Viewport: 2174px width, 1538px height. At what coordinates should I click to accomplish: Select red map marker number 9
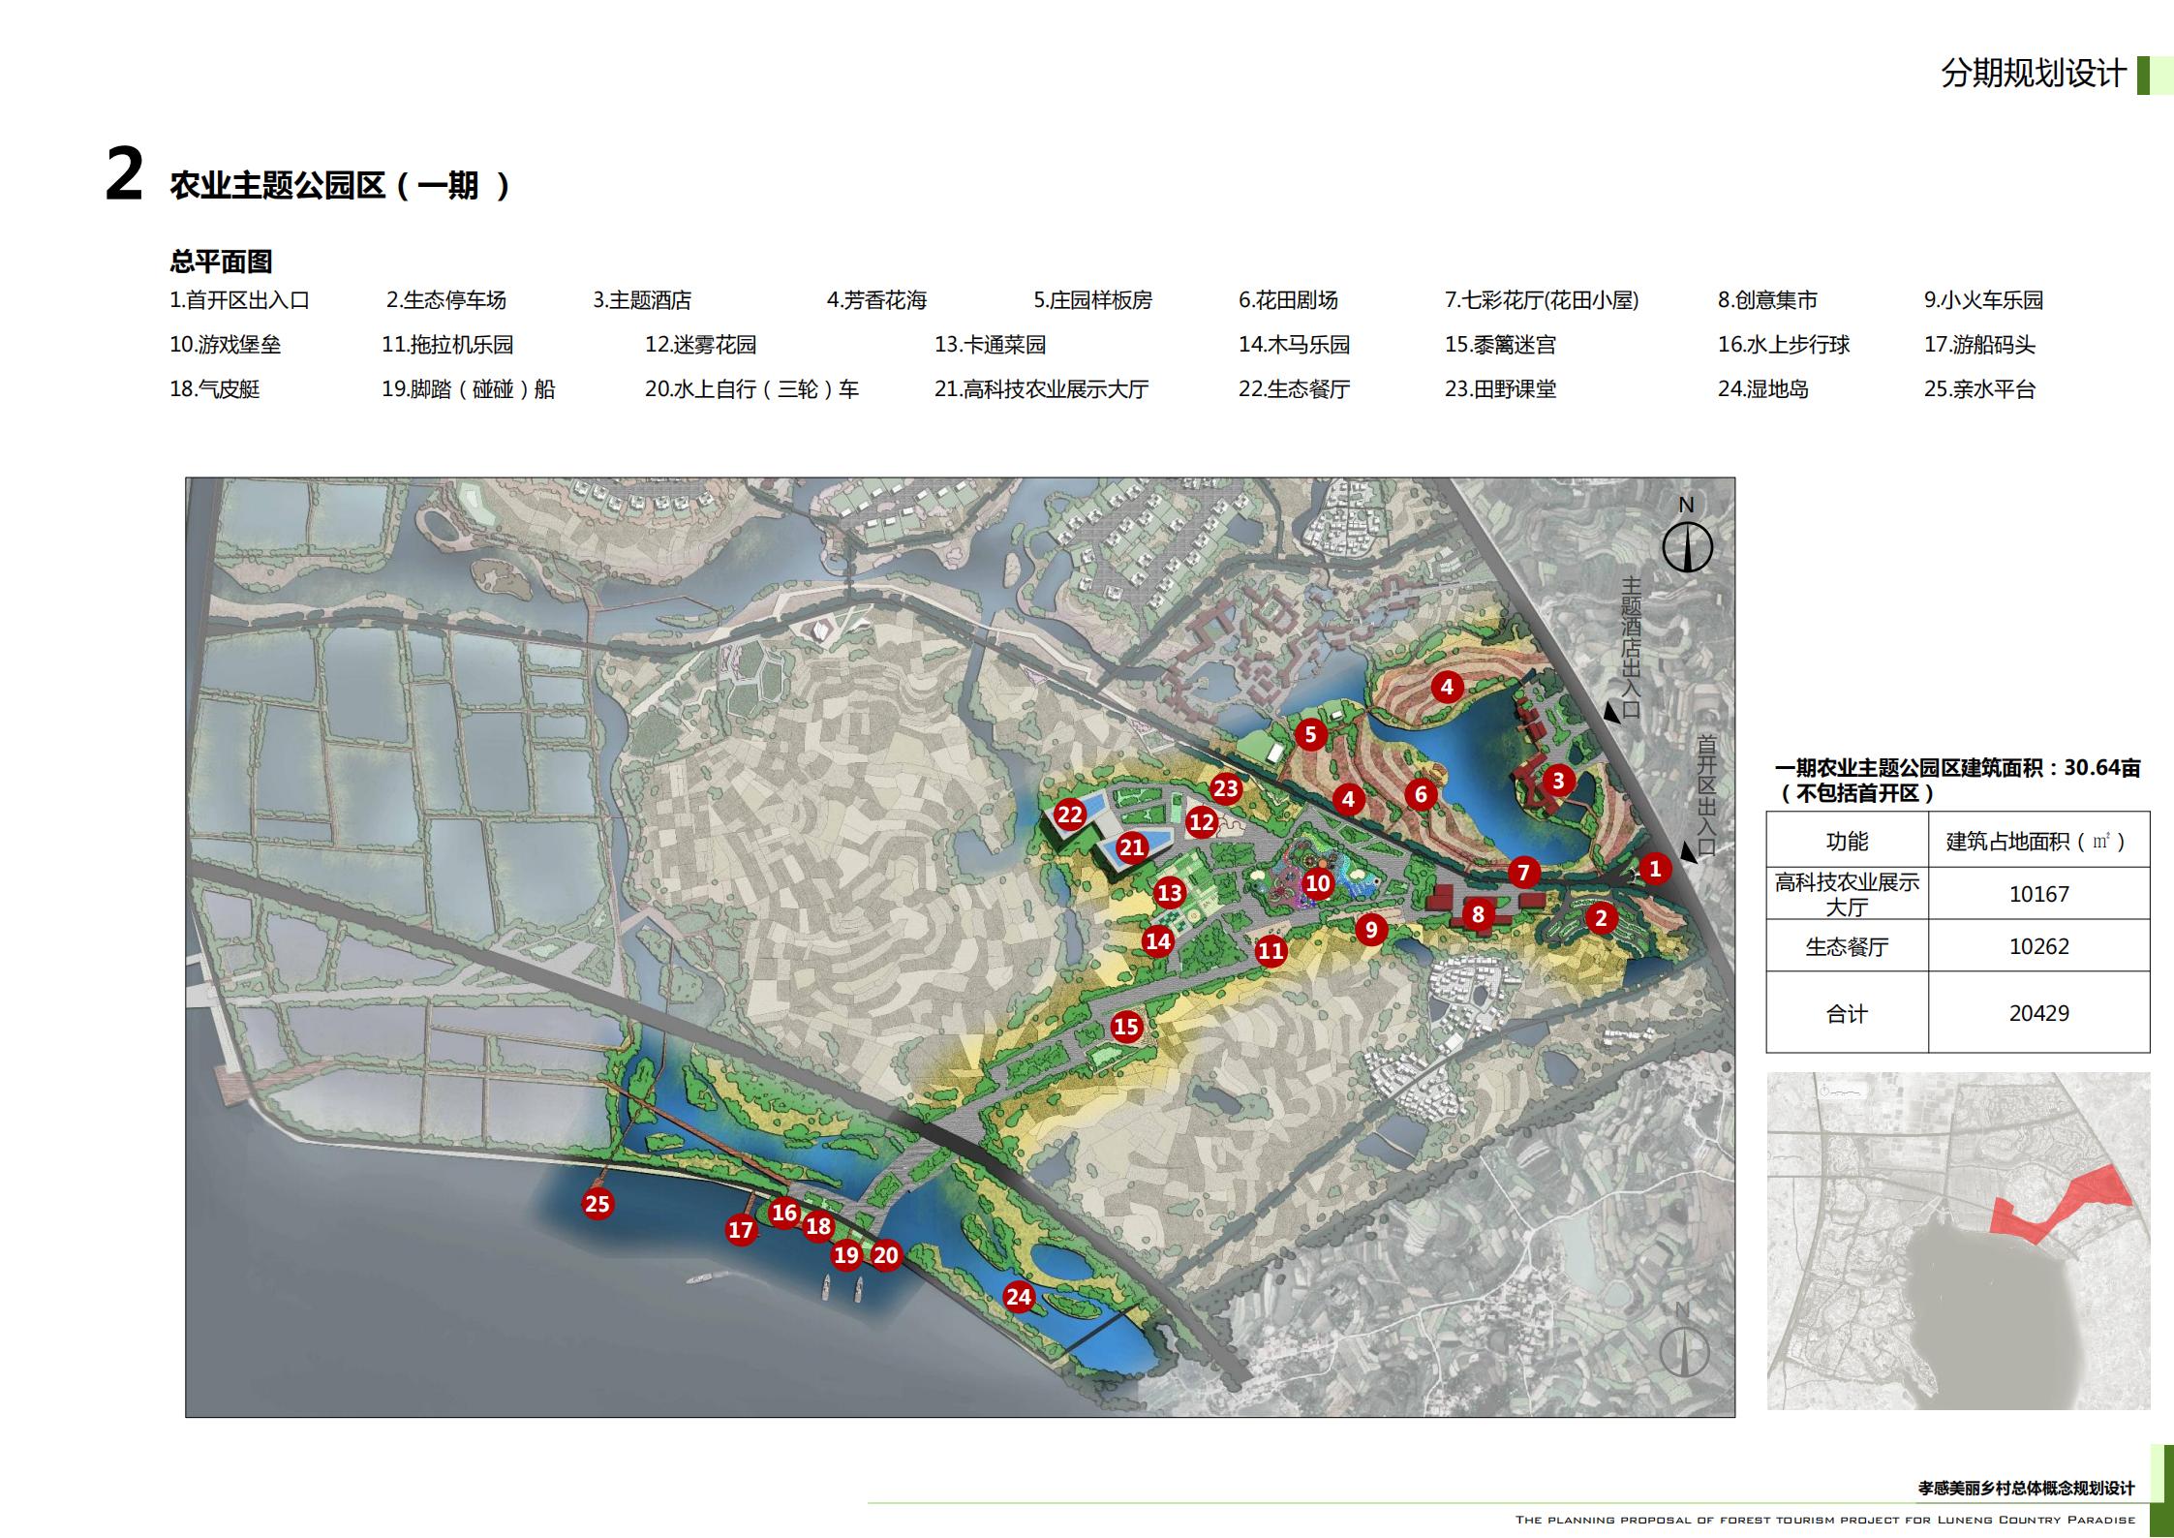pyautogui.click(x=1370, y=931)
